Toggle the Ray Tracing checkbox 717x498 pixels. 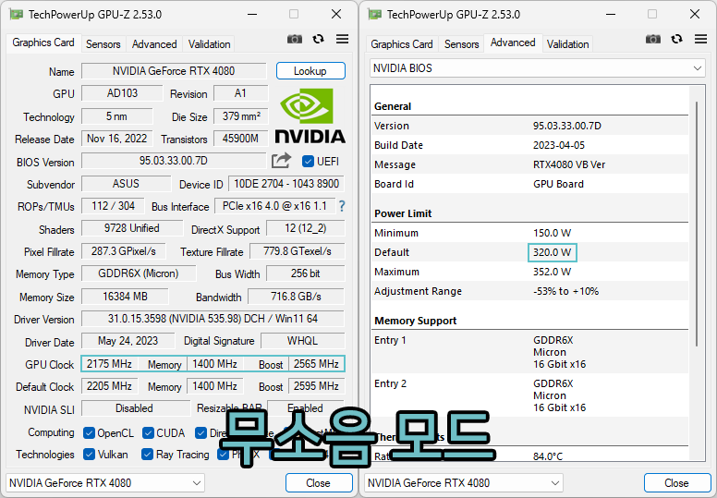tap(147, 454)
